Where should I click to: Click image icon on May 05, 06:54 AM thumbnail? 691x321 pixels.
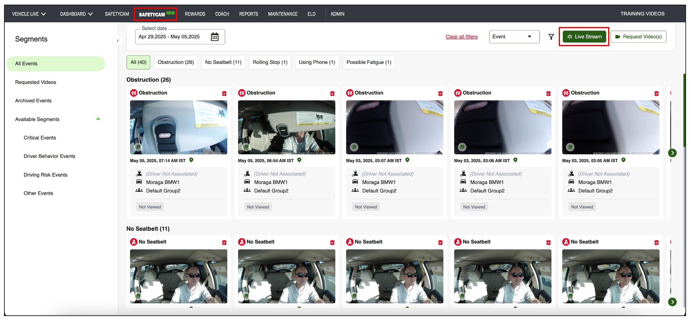coord(246,147)
